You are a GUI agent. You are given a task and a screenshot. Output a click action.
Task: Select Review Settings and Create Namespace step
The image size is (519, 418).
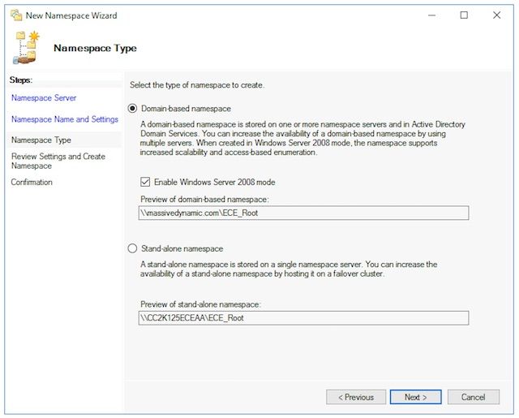coord(58,161)
